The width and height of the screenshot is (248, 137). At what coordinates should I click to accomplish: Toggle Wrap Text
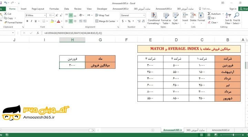tap(102, 15)
